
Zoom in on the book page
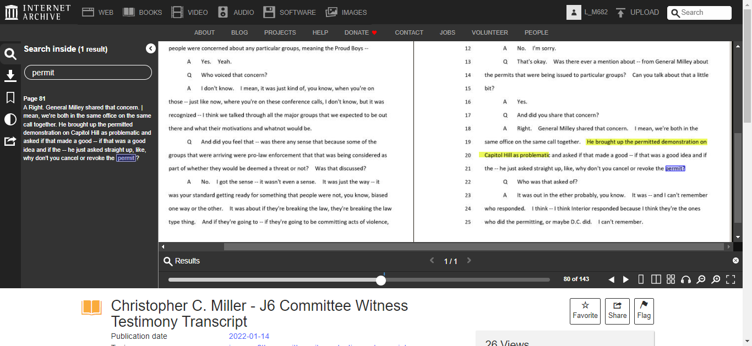click(x=716, y=279)
